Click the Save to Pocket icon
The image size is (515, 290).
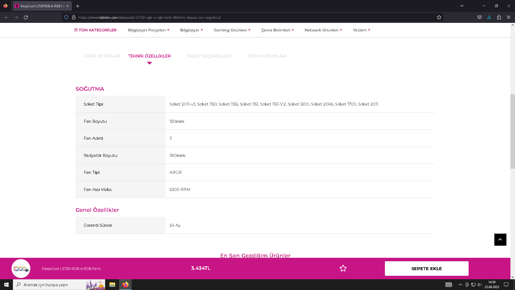pyautogui.click(x=479, y=17)
